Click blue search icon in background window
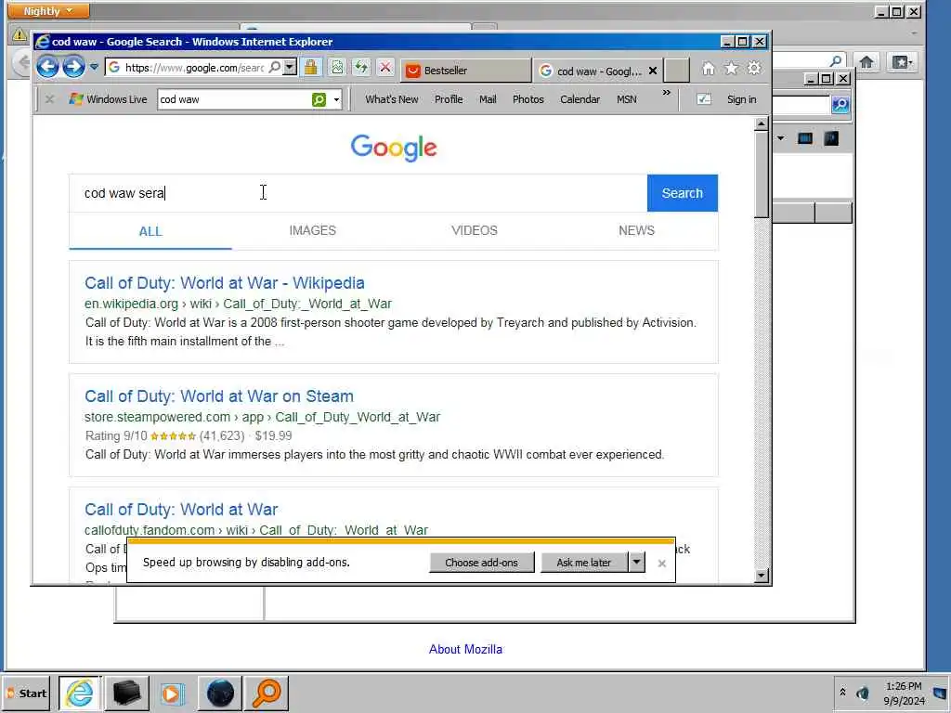Image resolution: width=951 pixels, height=713 pixels. (840, 104)
